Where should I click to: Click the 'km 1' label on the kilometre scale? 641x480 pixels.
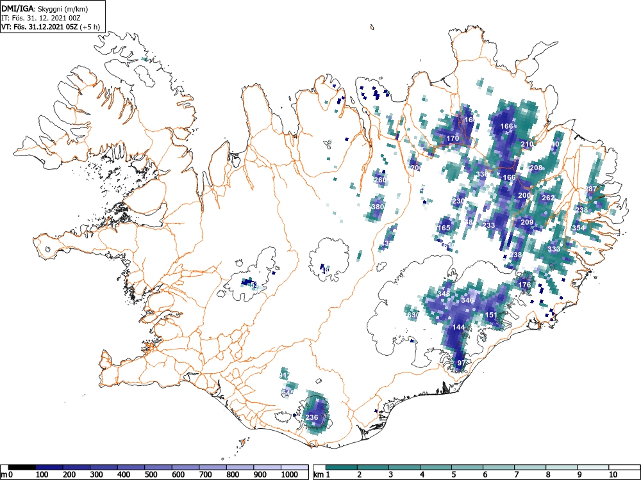coord(322,475)
